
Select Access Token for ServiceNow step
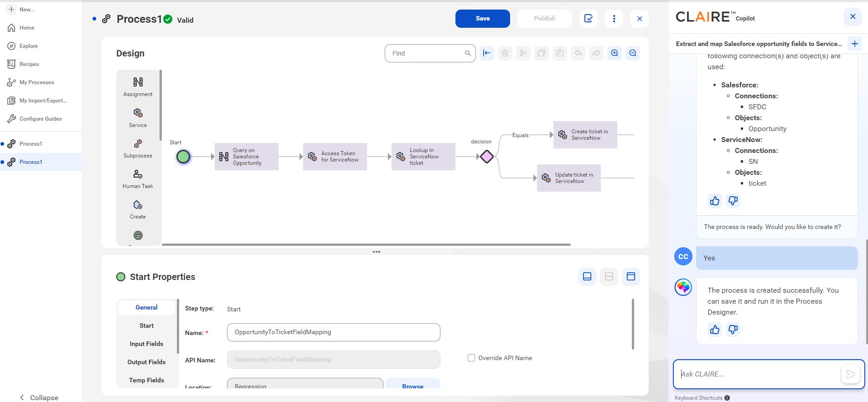[x=335, y=157]
